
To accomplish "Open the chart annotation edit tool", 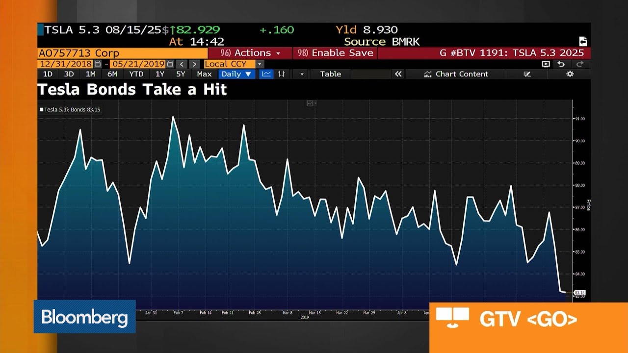I will [527, 74].
